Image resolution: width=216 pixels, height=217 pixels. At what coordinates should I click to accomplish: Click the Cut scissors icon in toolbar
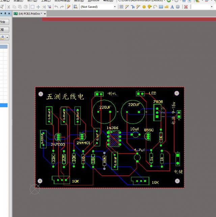pyautogui.click(x=8, y=7)
